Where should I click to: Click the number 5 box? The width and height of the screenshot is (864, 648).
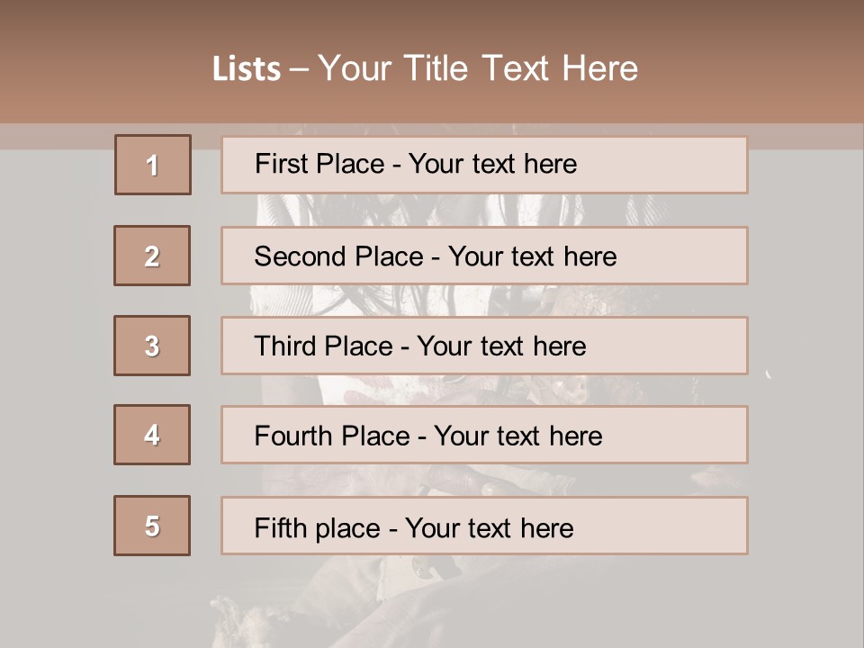click(x=152, y=526)
